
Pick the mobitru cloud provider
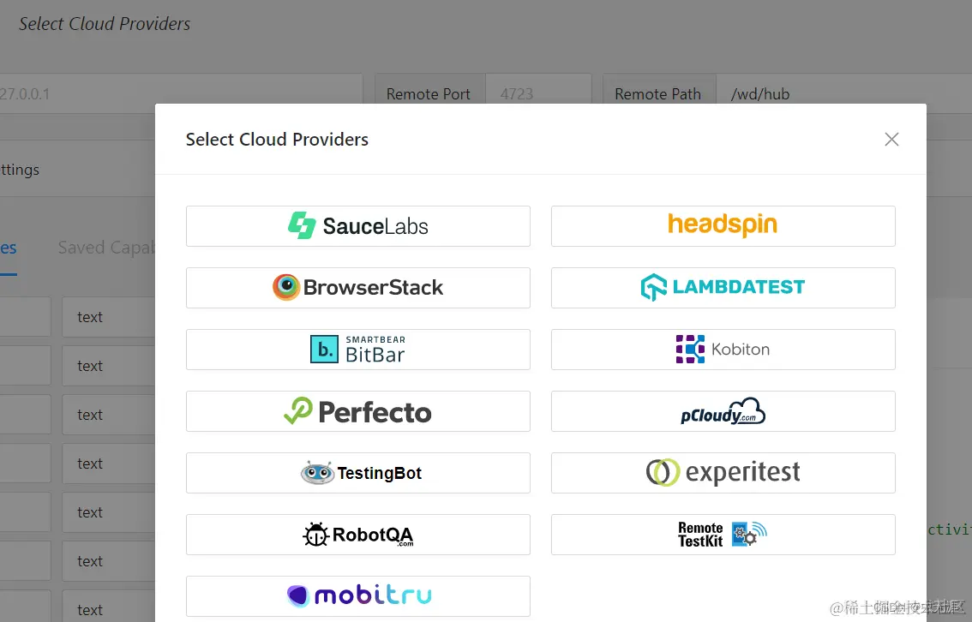click(357, 596)
